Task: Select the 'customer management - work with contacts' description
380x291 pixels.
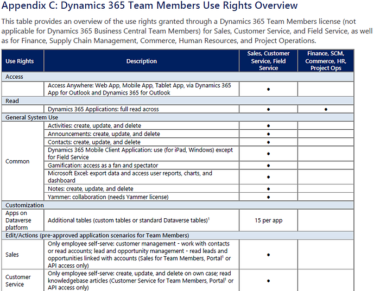Action: point(142,255)
